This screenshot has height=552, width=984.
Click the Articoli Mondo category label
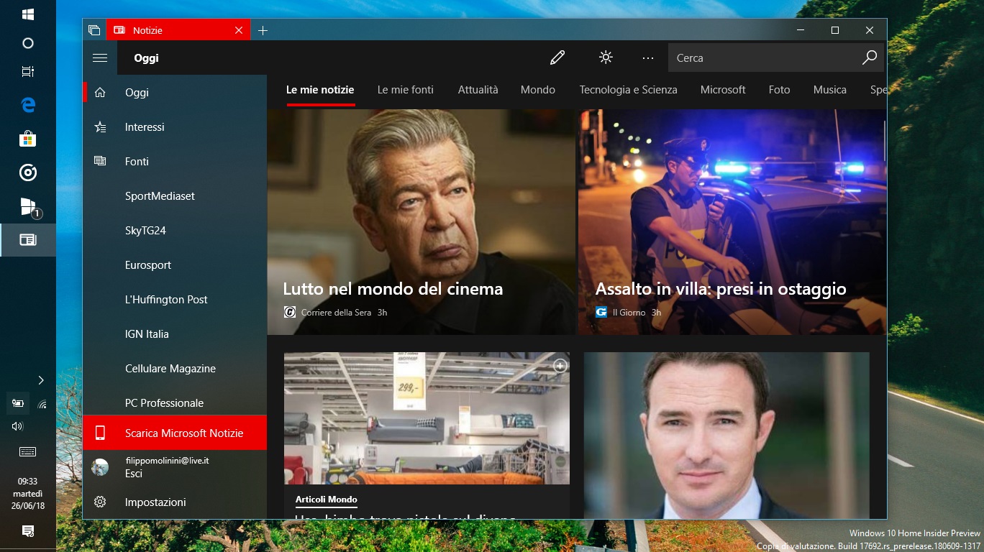[x=327, y=500]
